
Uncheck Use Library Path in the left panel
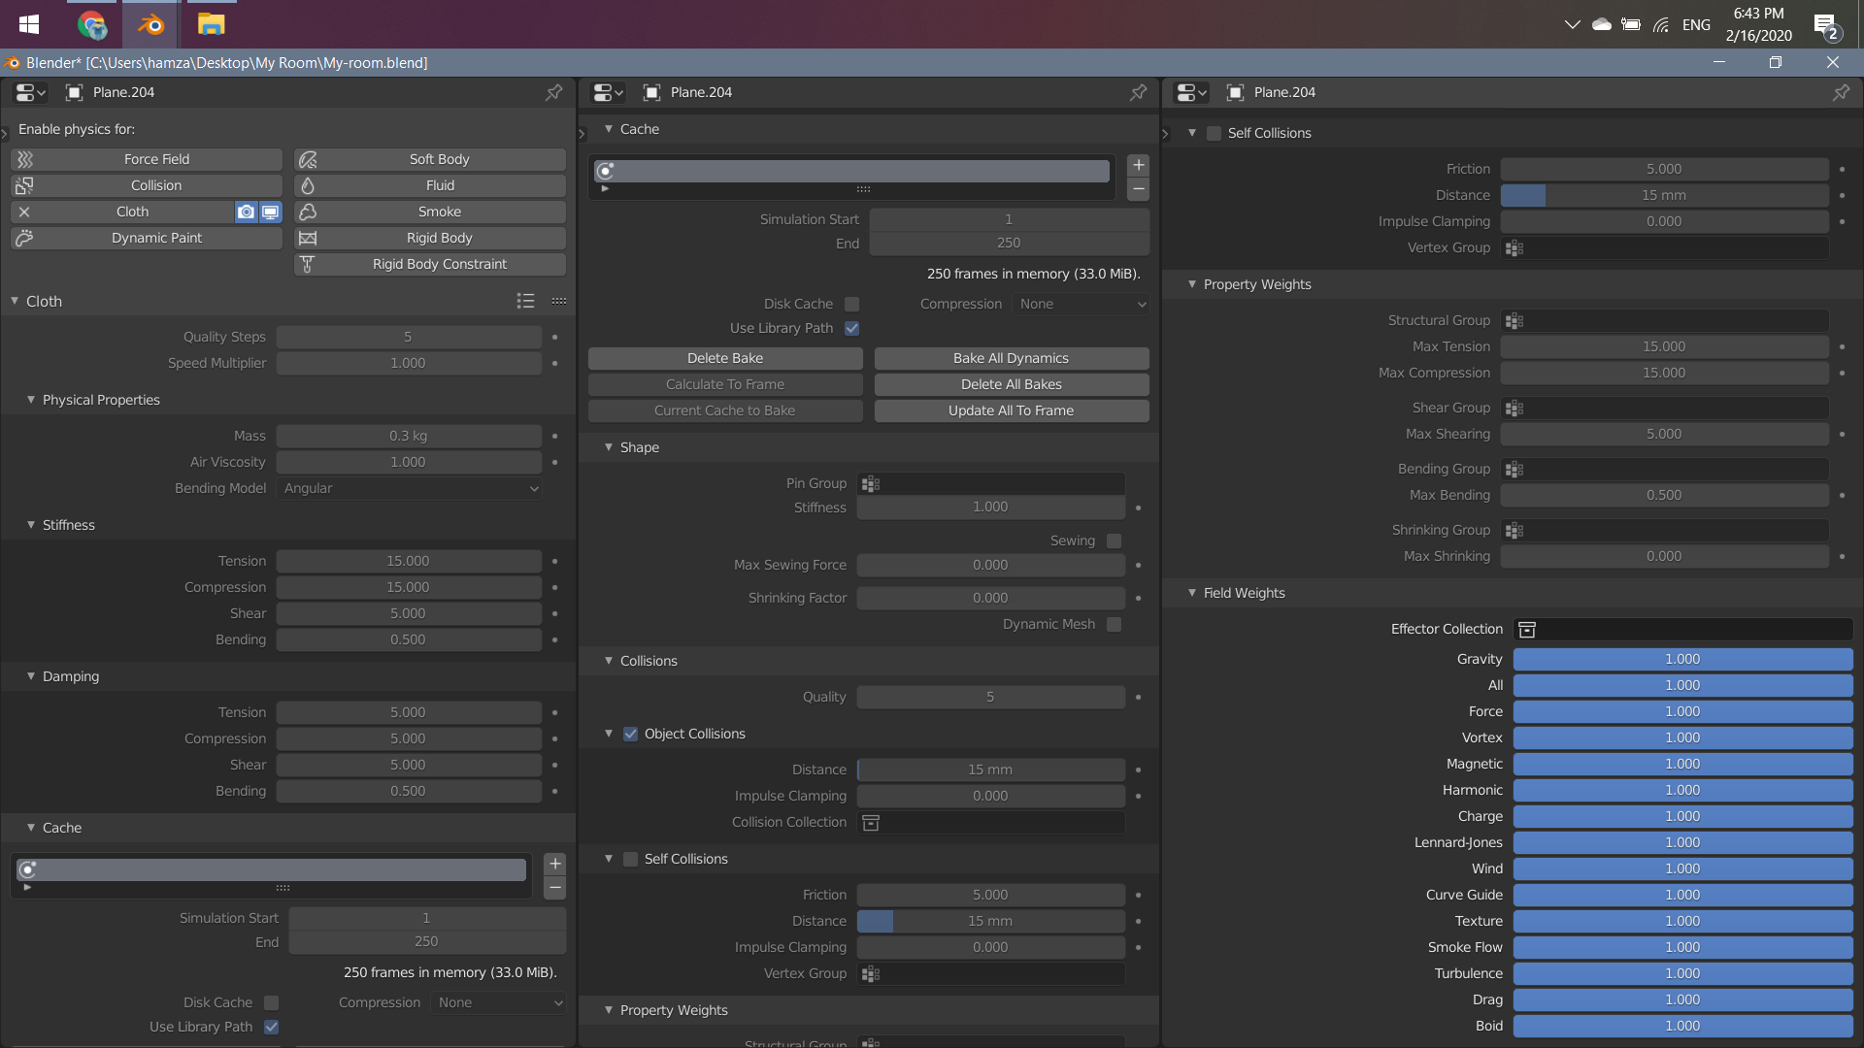pos(271,1027)
